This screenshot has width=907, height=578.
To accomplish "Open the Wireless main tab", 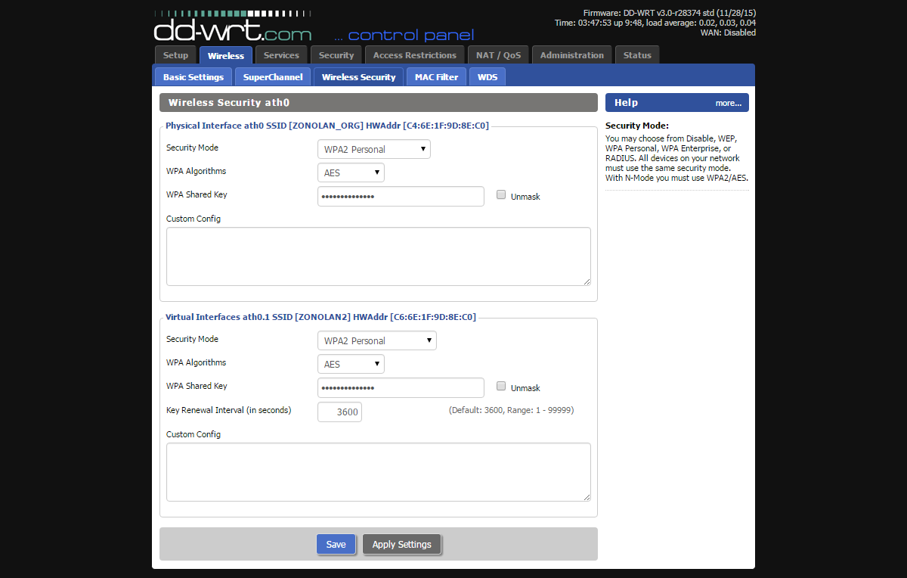I will tap(226, 55).
